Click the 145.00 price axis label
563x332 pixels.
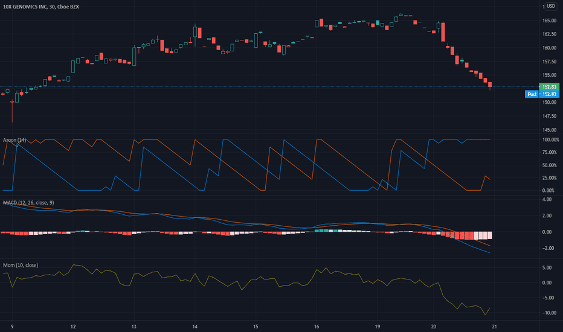click(549, 130)
